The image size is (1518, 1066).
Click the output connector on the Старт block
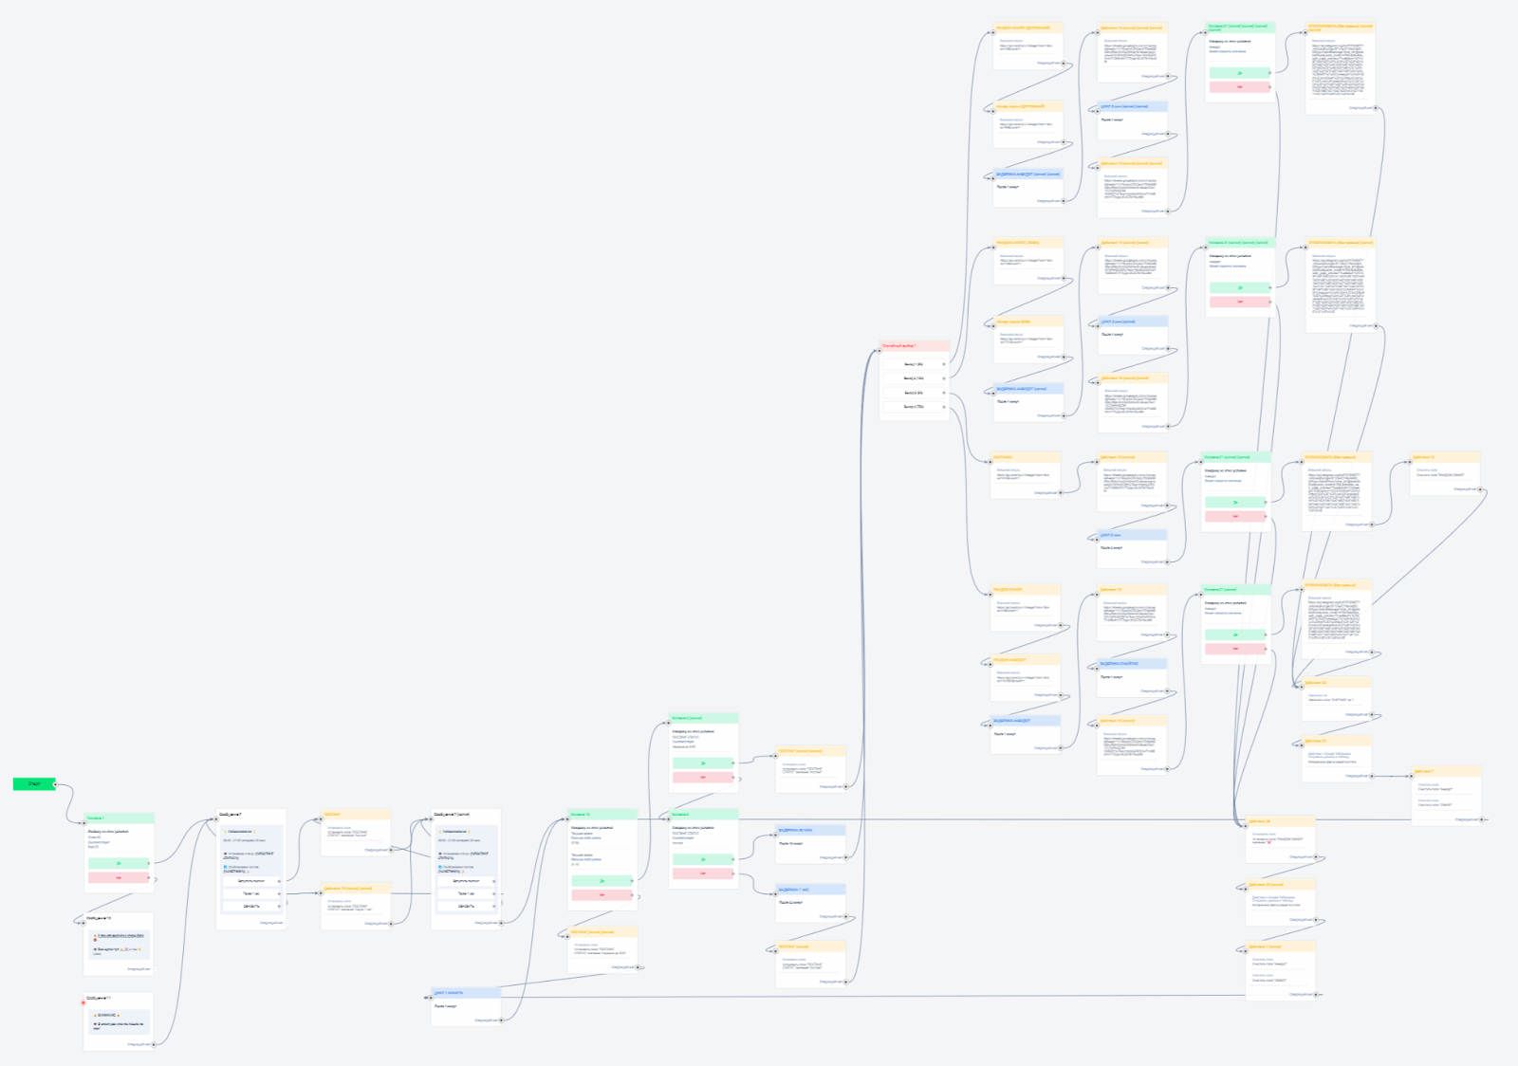(55, 784)
